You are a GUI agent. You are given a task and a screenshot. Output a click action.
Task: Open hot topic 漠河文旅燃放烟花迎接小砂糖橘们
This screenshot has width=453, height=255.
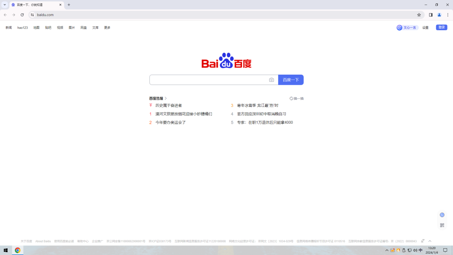[x=184, y=114]
